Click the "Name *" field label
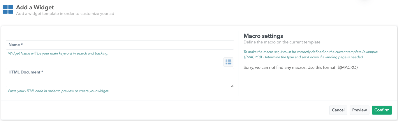This screenshot has height=121, width=398. 16,45
